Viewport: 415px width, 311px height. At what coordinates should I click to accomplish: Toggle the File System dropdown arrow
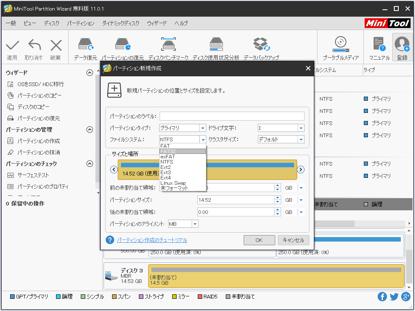point(203,140)
